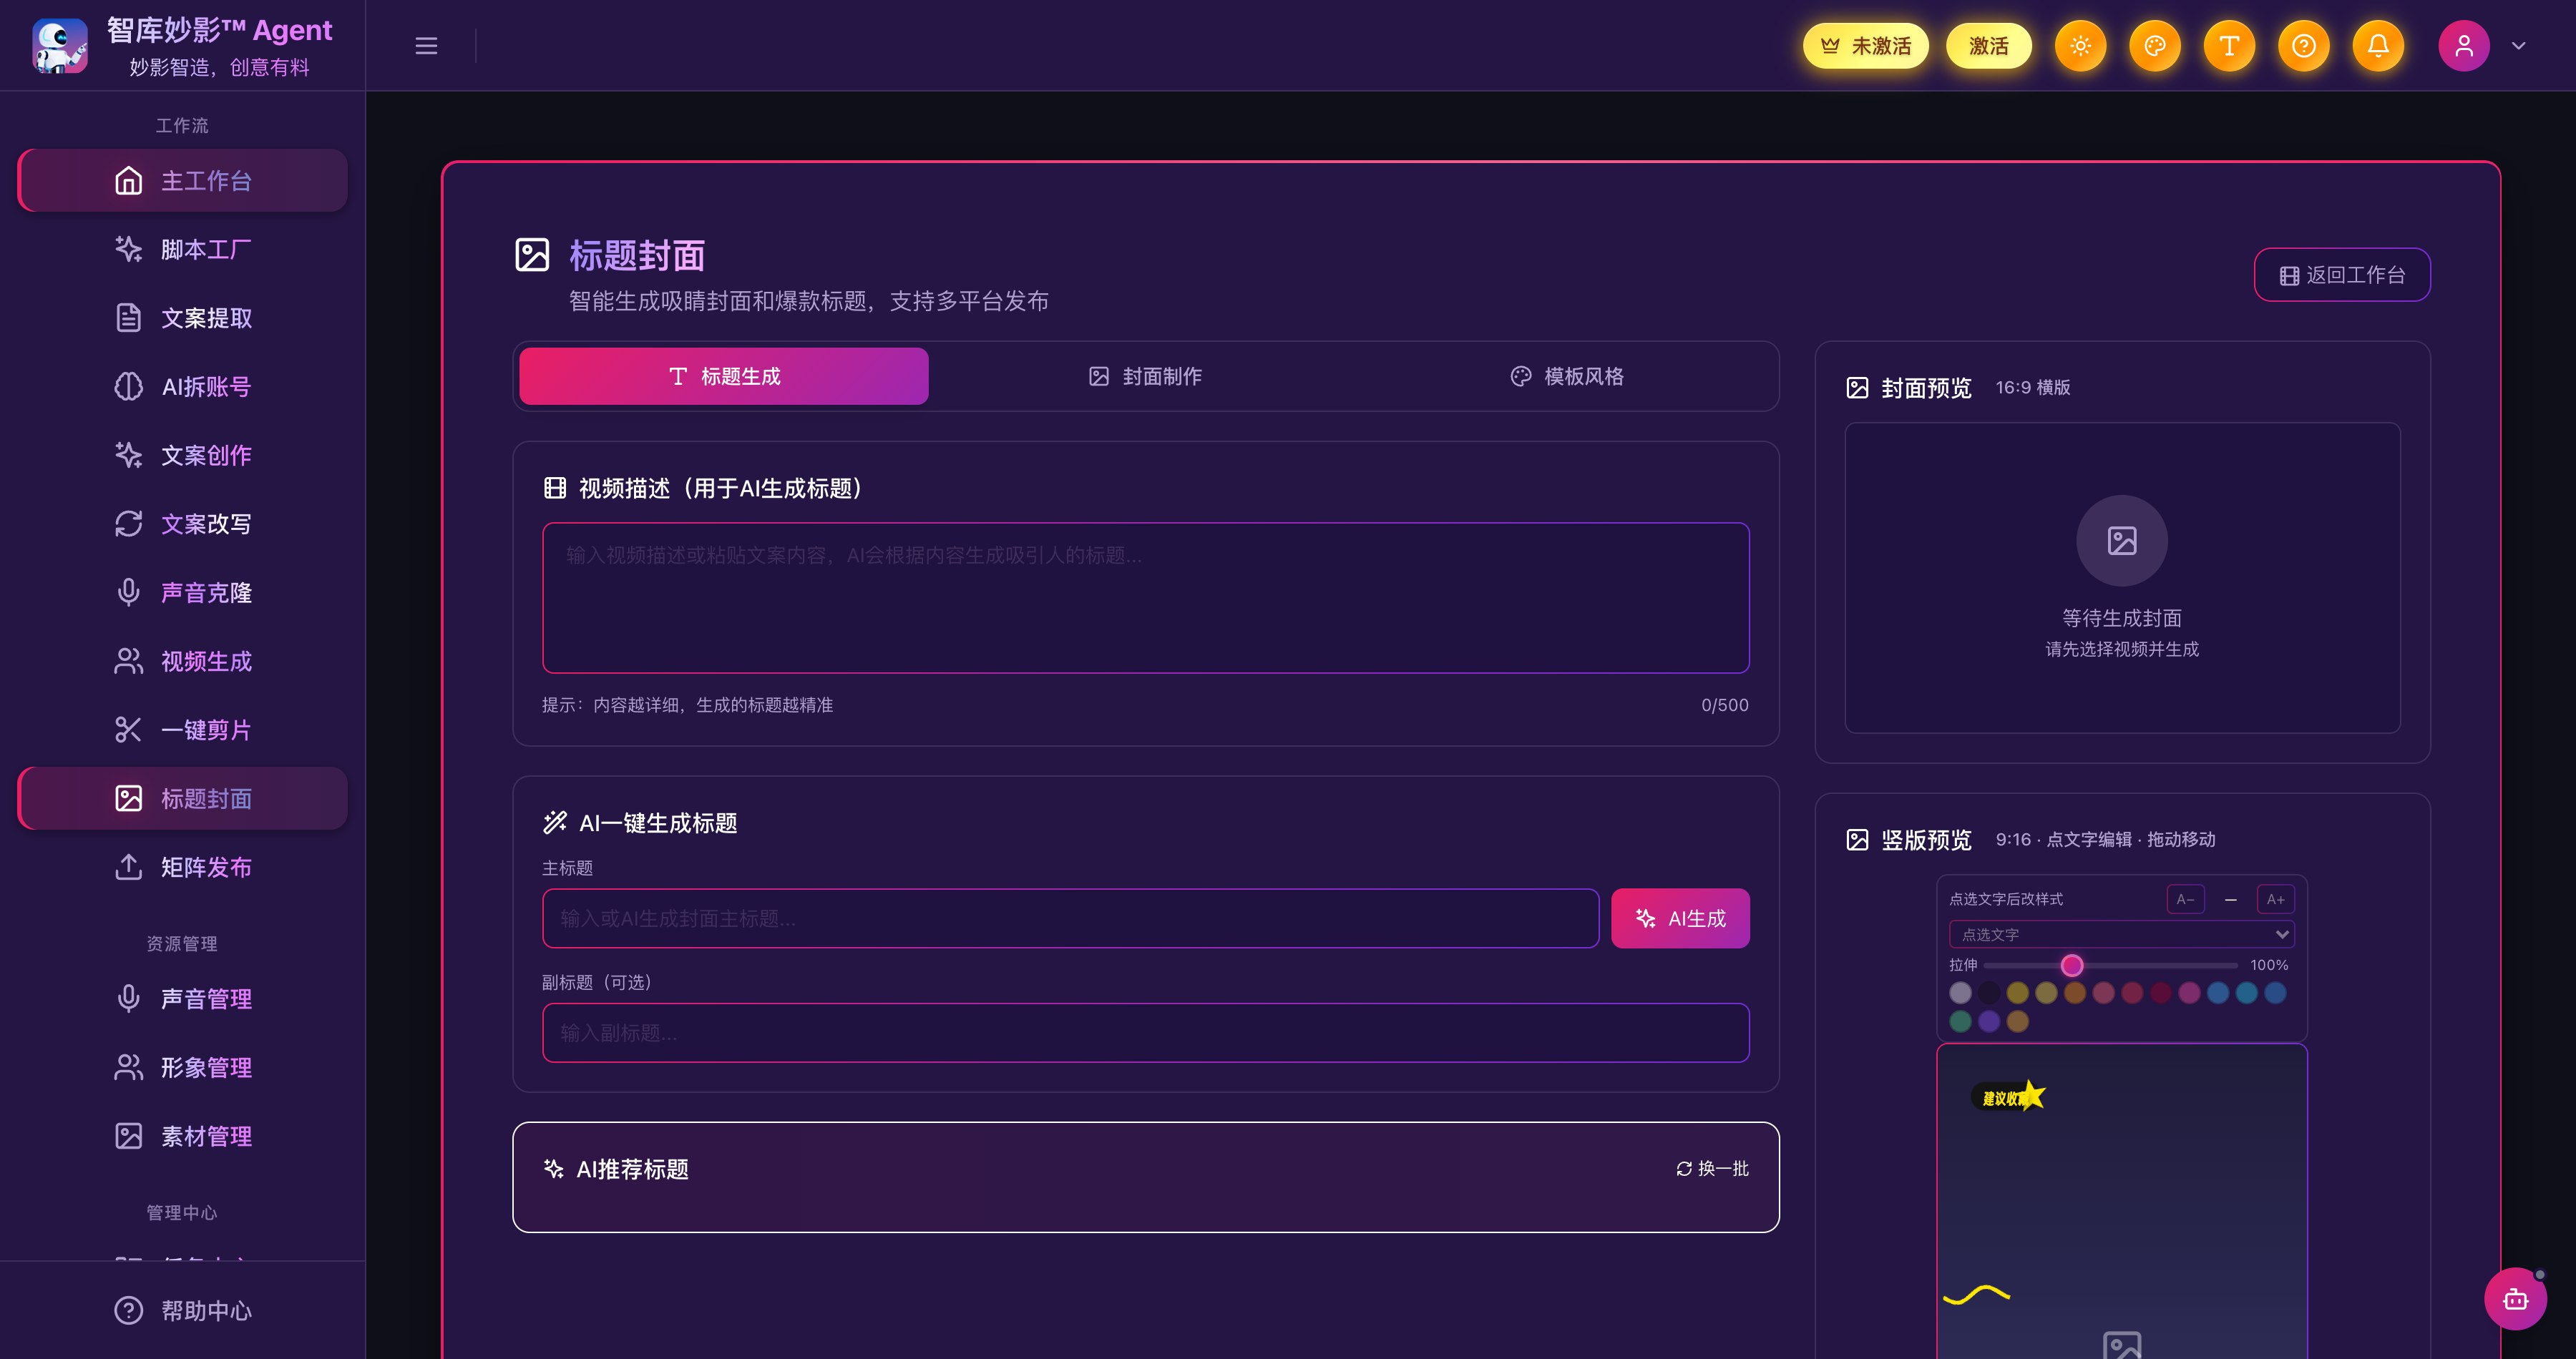
Task: Pick the purple color swatch
Action: click(x=1989, y=1021)
